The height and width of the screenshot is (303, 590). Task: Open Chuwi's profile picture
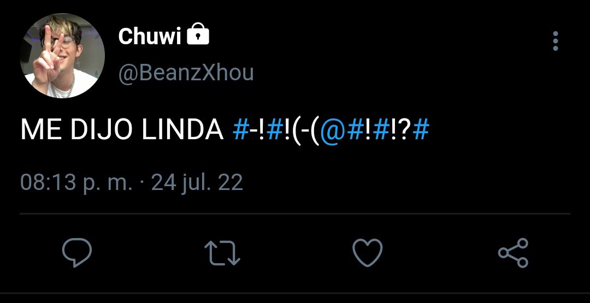62,56
